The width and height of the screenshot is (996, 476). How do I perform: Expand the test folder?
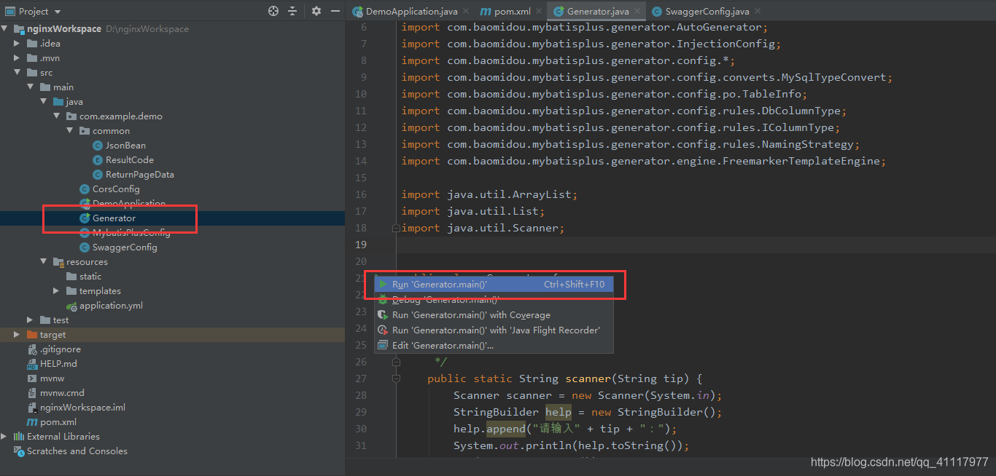coord(31,320)
